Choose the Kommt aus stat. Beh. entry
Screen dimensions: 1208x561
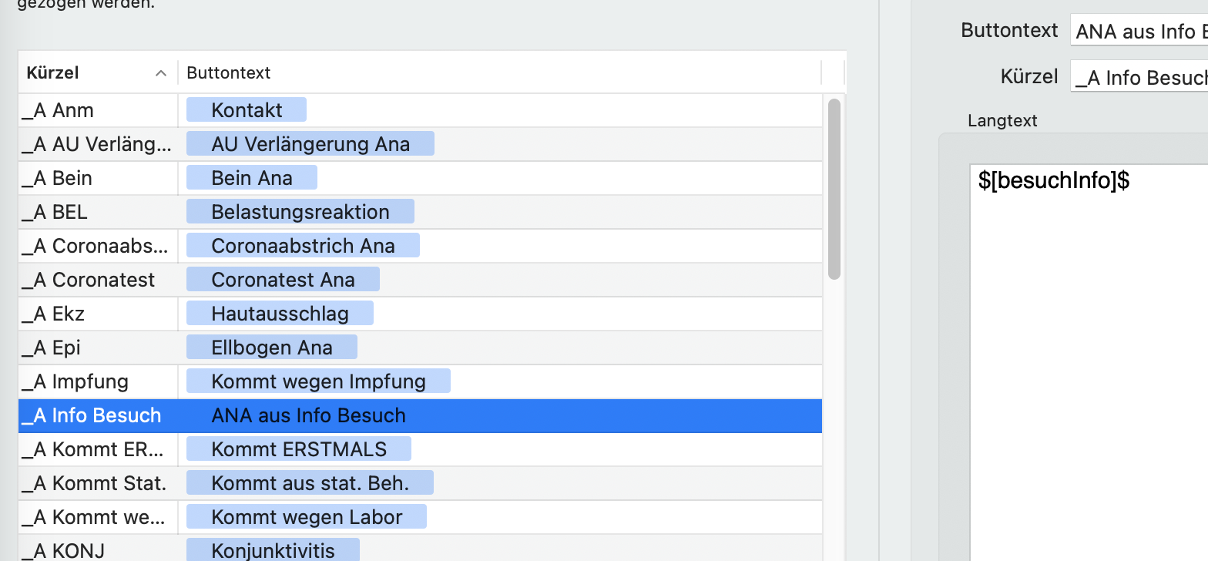310,483
